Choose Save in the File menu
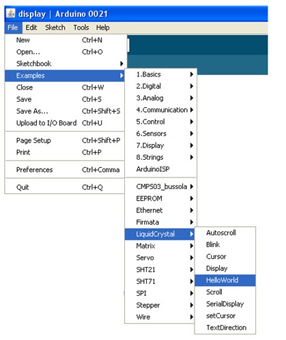The width and height of the screenshot is (286, 340). click(65, 99)
